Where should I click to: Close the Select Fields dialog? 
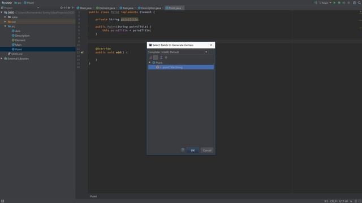(211, 45)
